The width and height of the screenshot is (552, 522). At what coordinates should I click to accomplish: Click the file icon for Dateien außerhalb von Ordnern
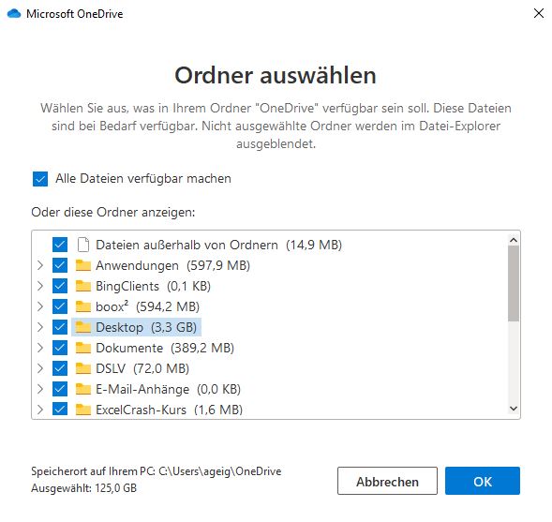tap(83, 245)
